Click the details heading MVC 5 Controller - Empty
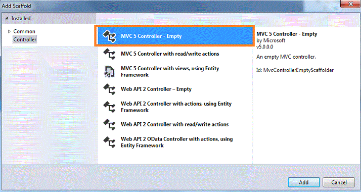 point(287,34)
